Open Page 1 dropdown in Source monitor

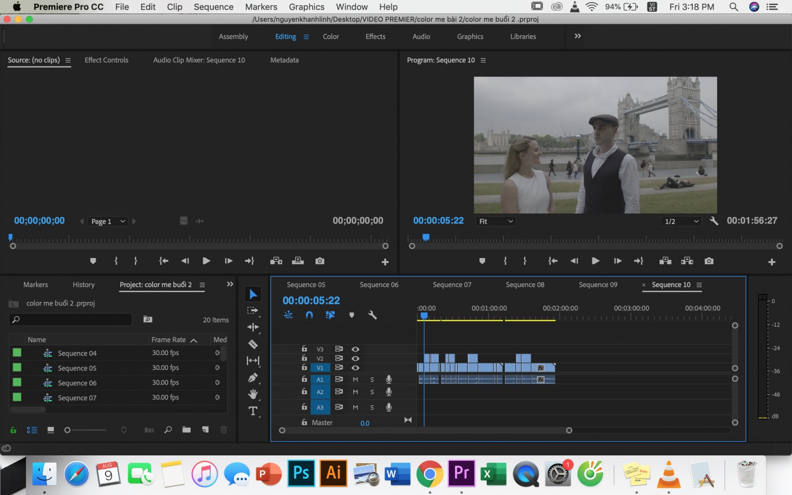[x=108, y=222]
